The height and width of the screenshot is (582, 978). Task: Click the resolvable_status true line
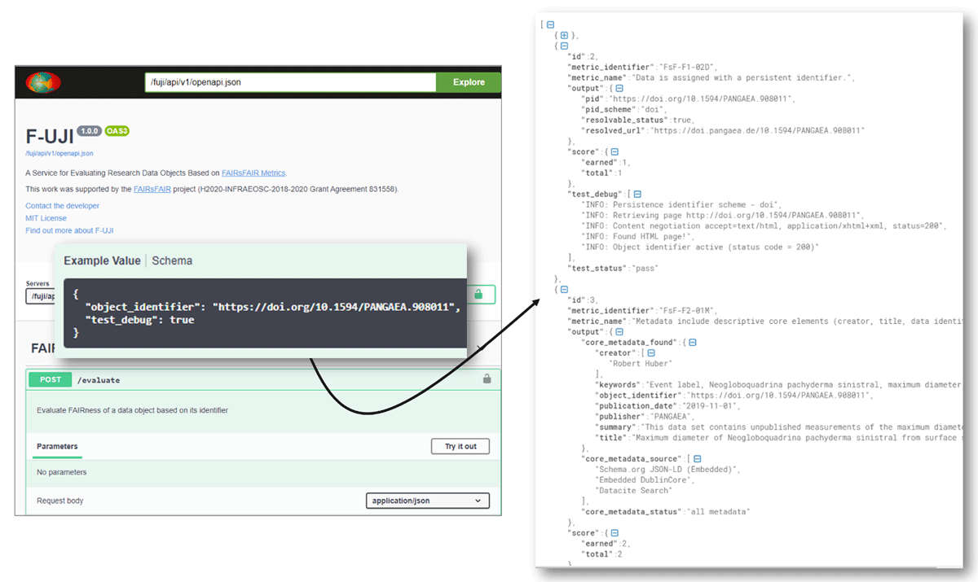[x=638, y=120]
